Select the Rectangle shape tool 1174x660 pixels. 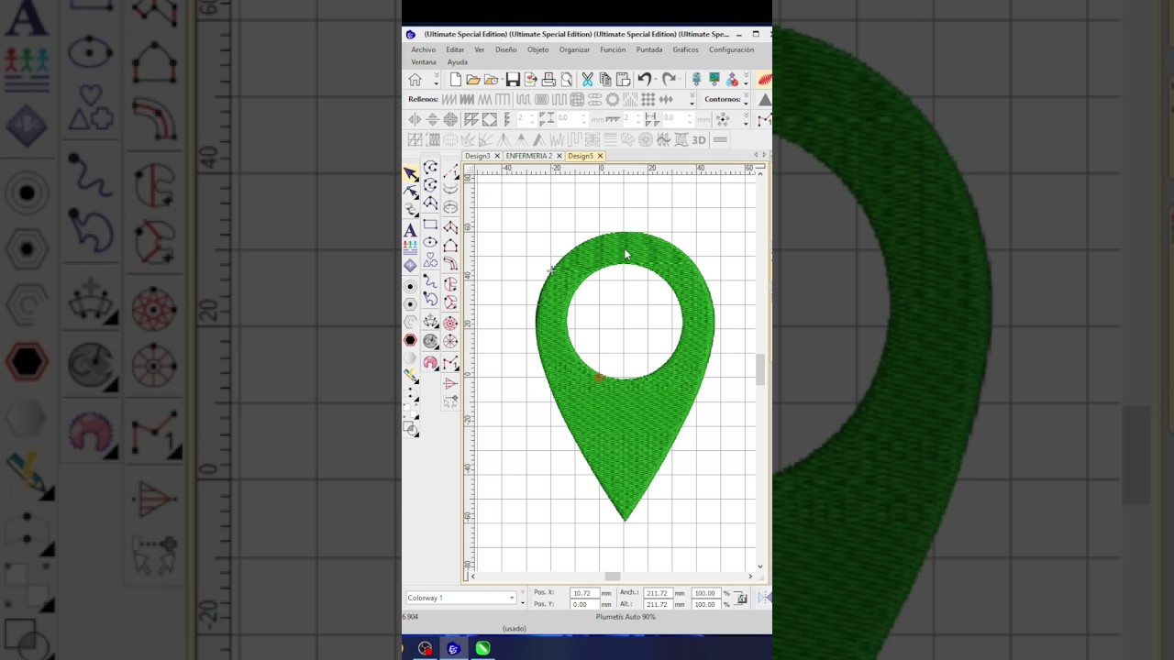430,224
